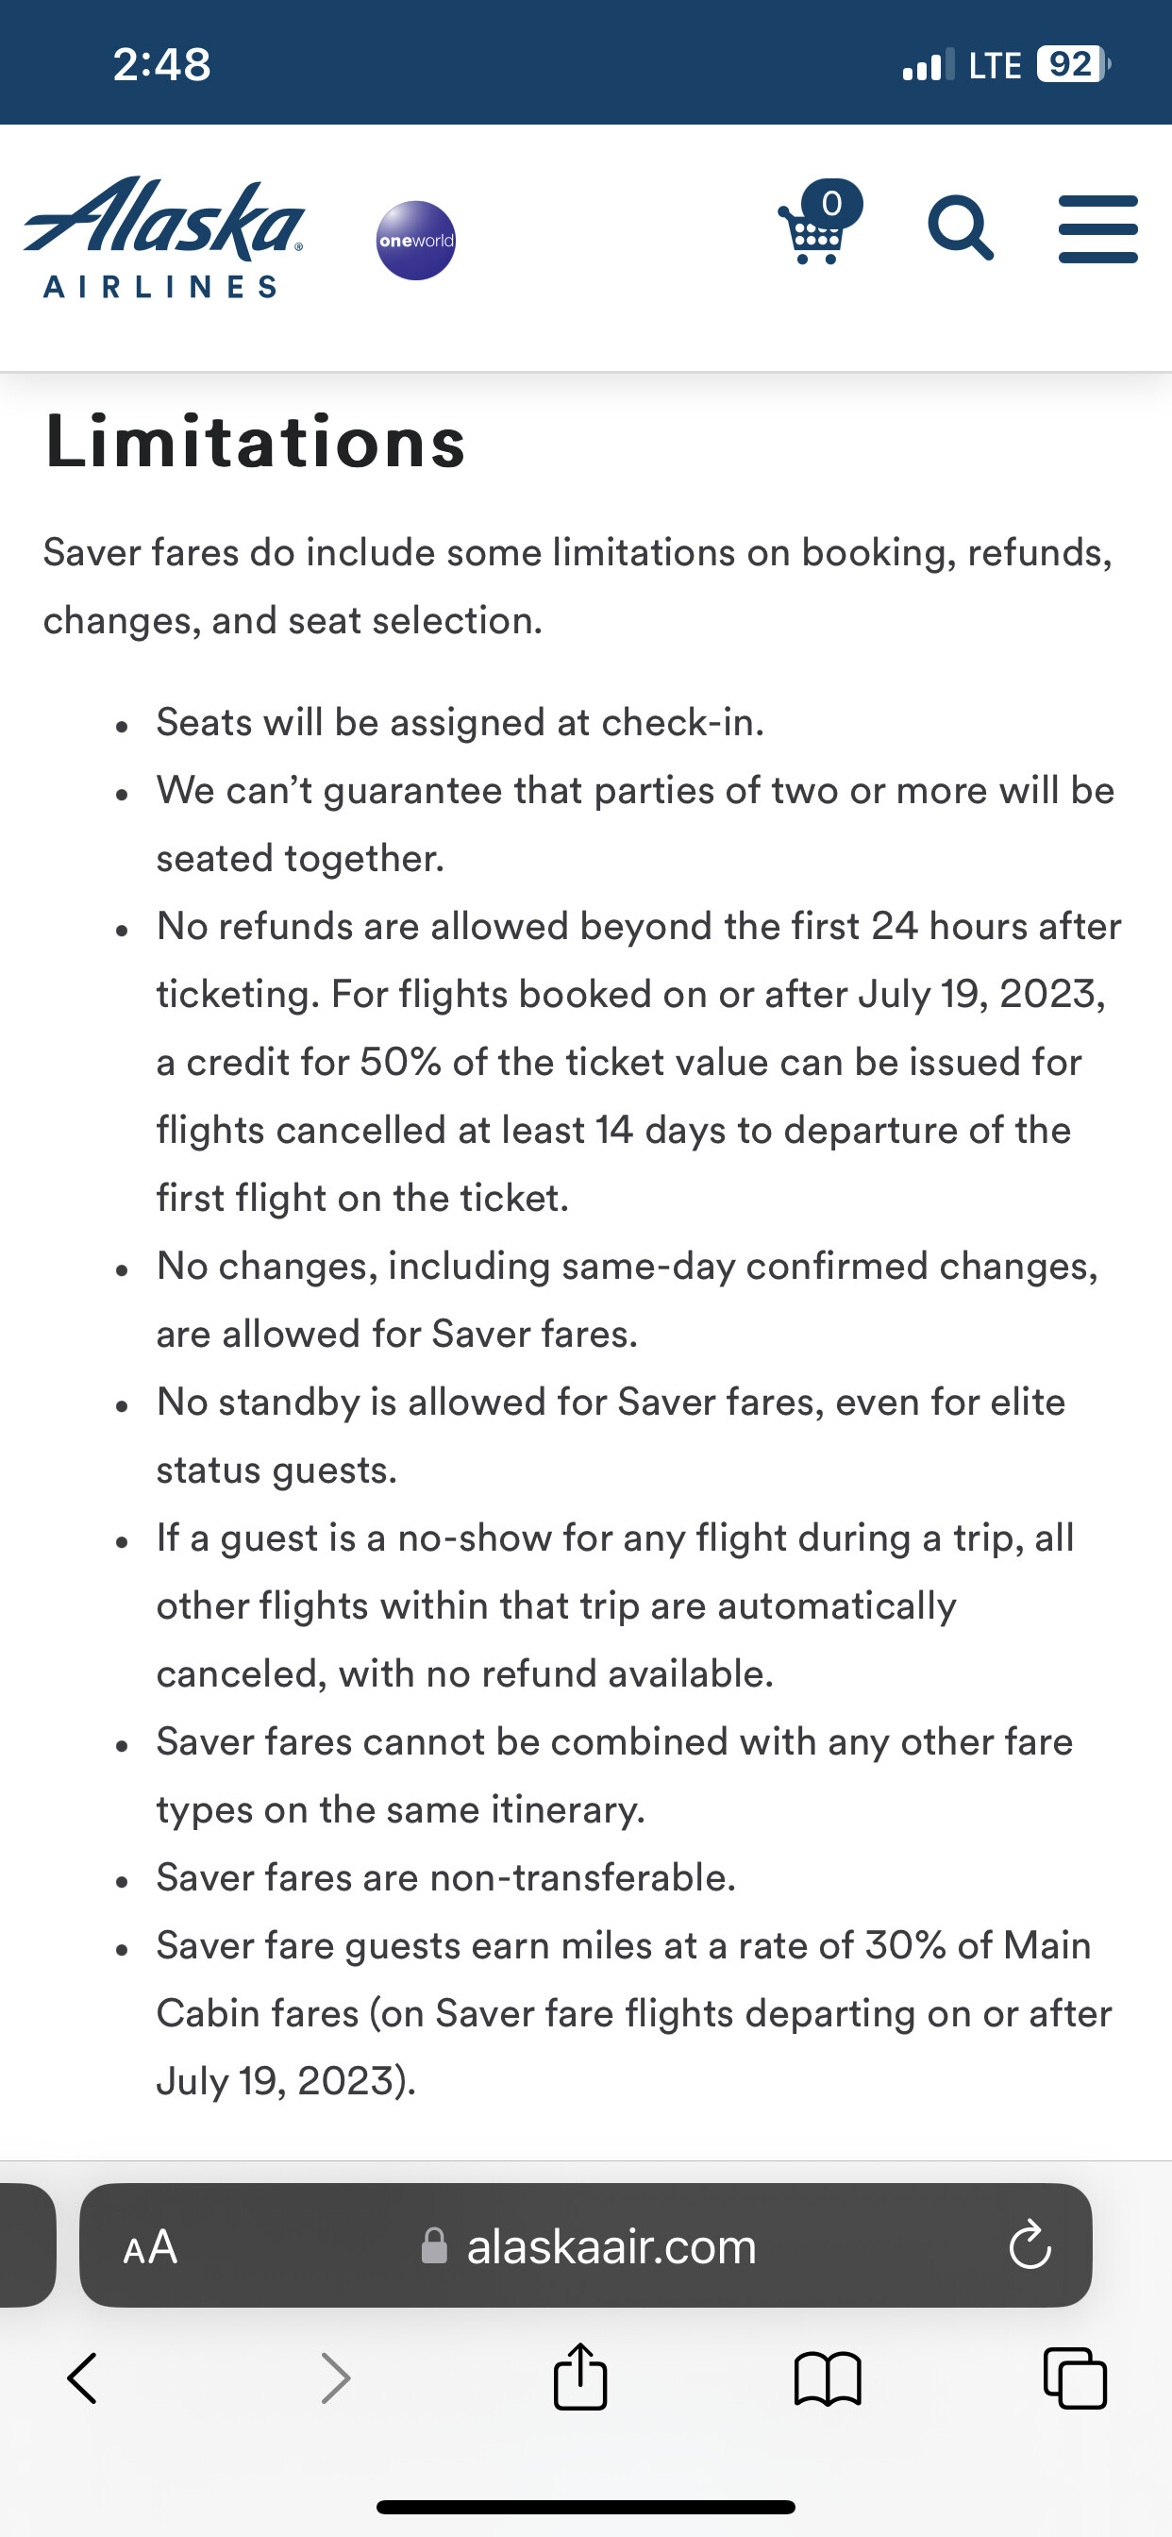Tap the cart item count badge
The image size is (1172, 2537).
coord(832,203)
